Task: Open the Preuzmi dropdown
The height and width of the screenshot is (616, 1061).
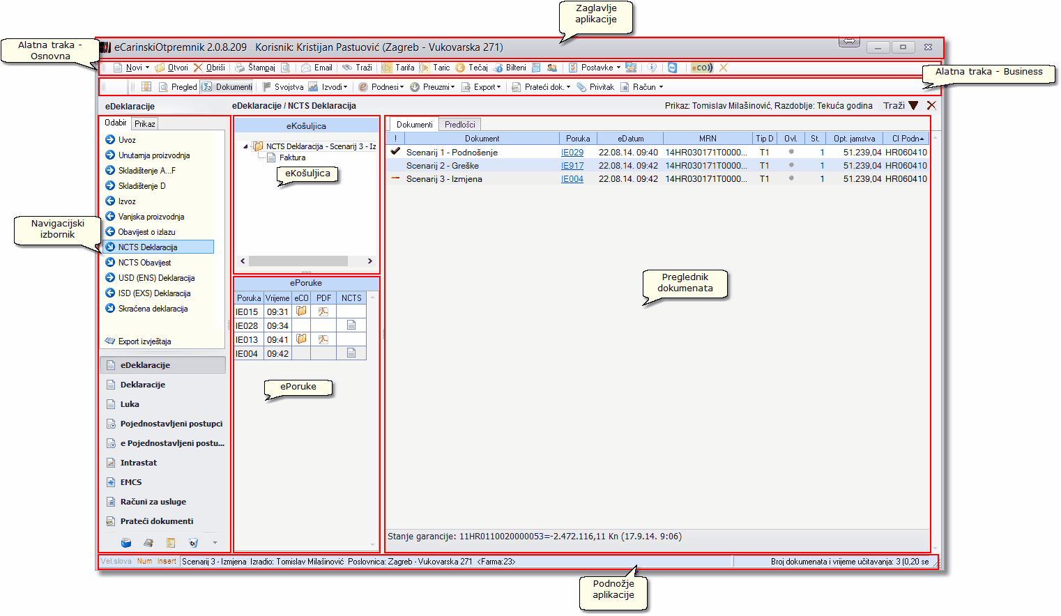Action: point(432,87)
